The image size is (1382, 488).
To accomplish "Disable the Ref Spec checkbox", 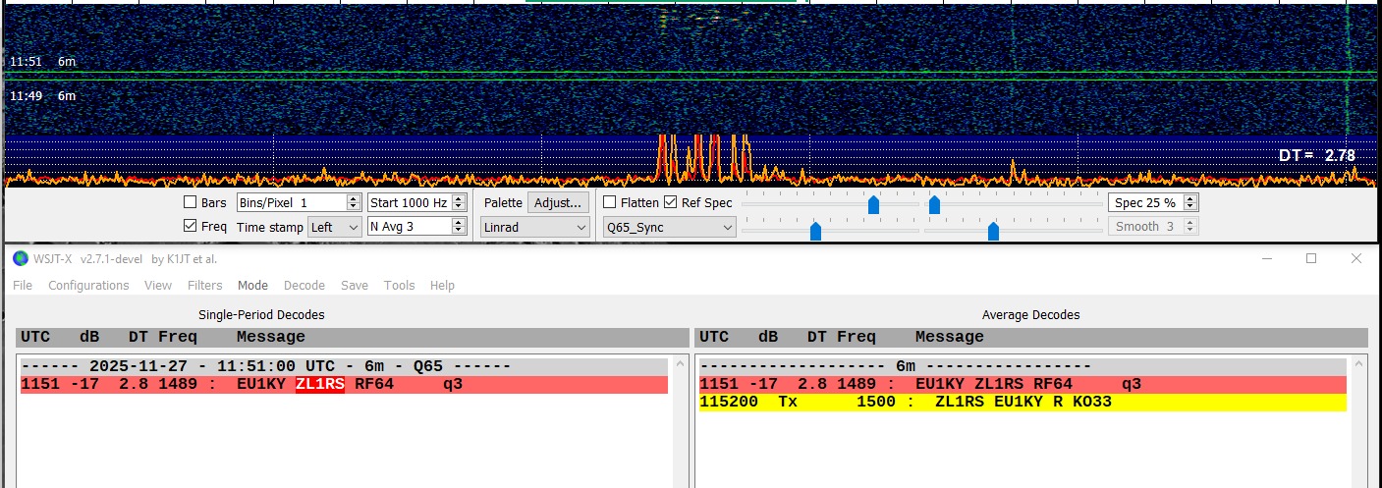I will pyautogui.click(x=670, y=203).
